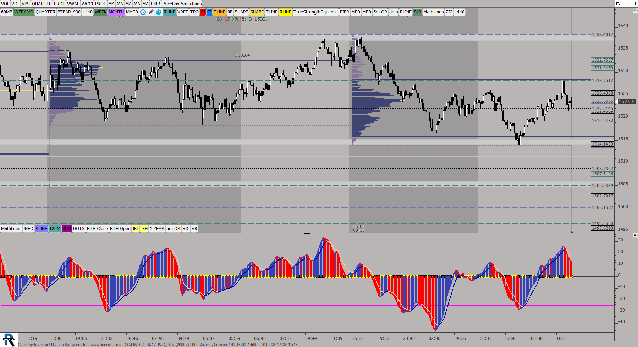Toggle the green WEEK VO button
Image resolution: width=638 pixels, height=347 pixels.
click(23, 12)
